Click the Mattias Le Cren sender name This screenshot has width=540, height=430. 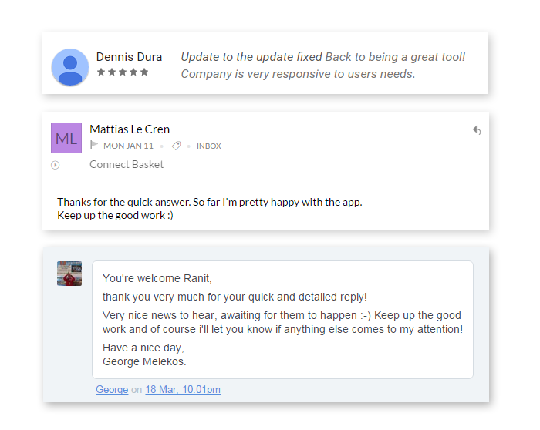pos(130,129)
